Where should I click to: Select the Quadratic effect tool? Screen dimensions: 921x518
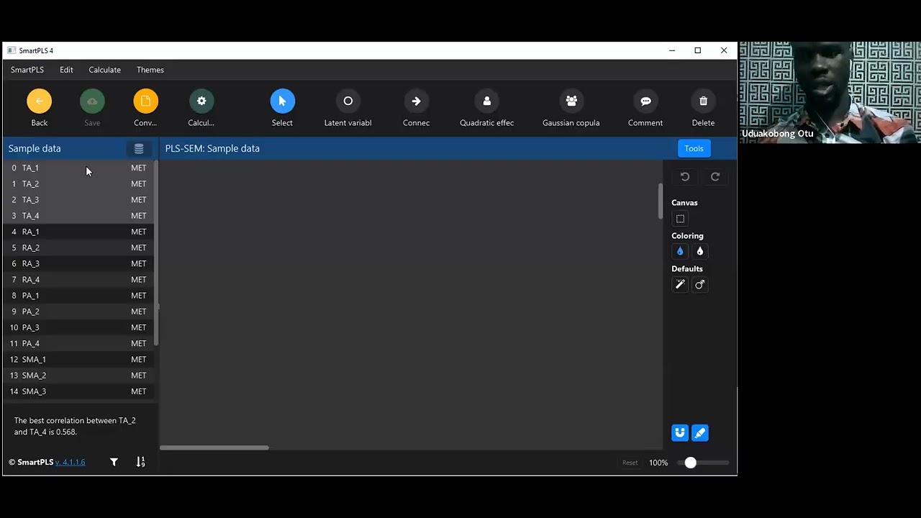487,101
